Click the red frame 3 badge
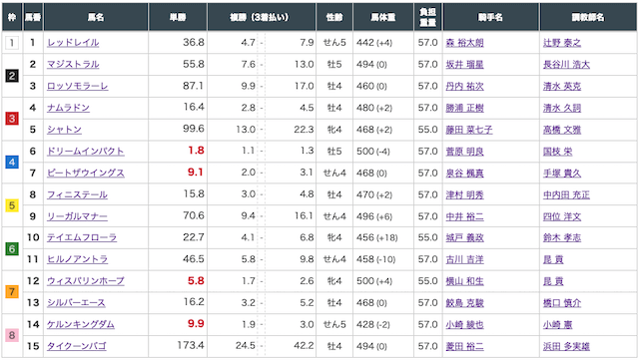The image size is (639, 360). click(x=12, y=119)
